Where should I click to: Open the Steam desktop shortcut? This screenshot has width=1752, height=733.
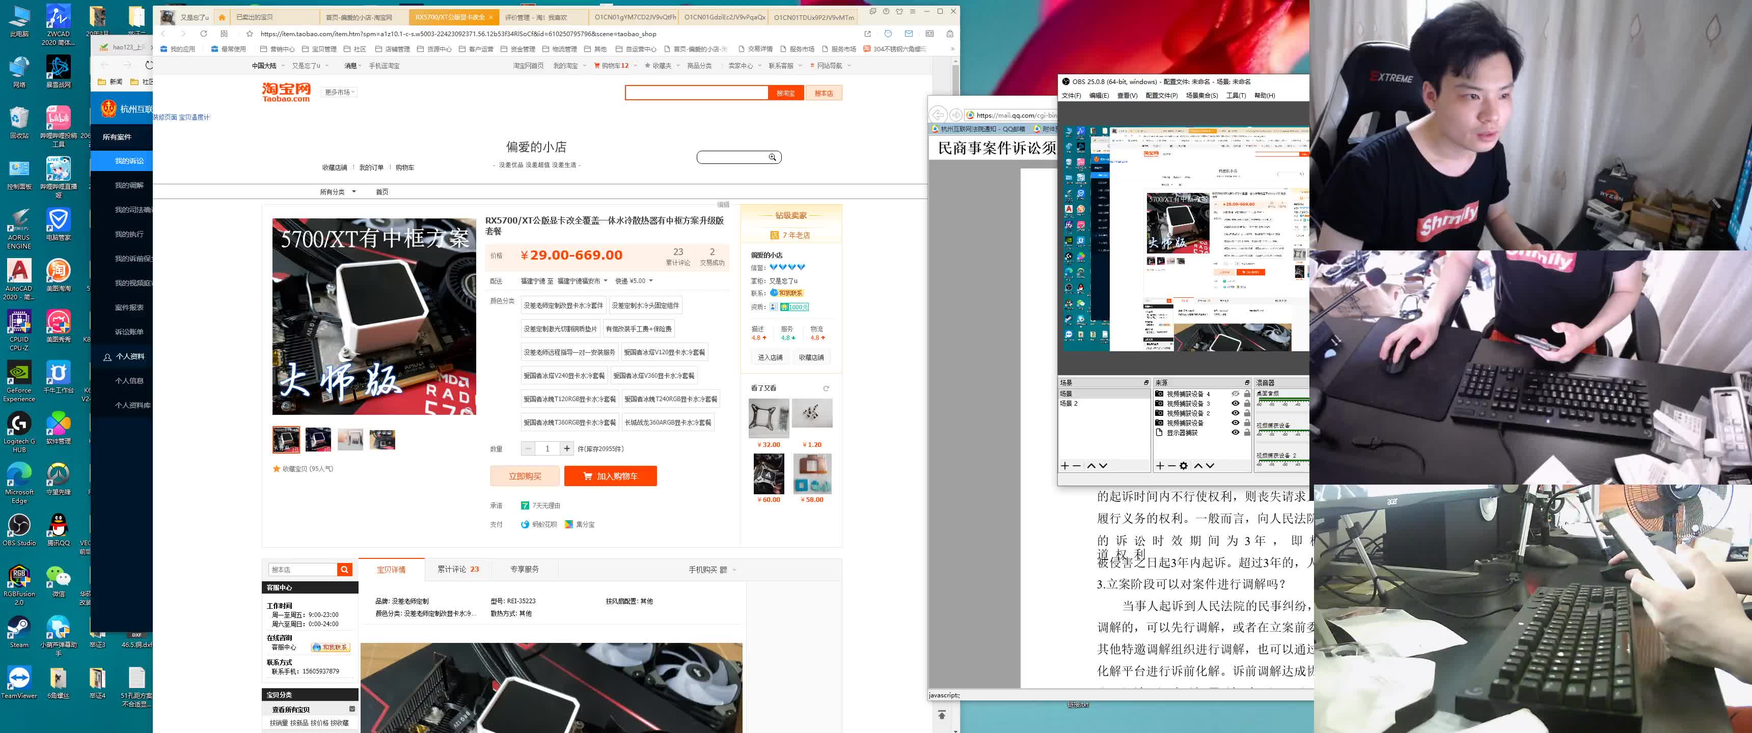click(19, 632)
